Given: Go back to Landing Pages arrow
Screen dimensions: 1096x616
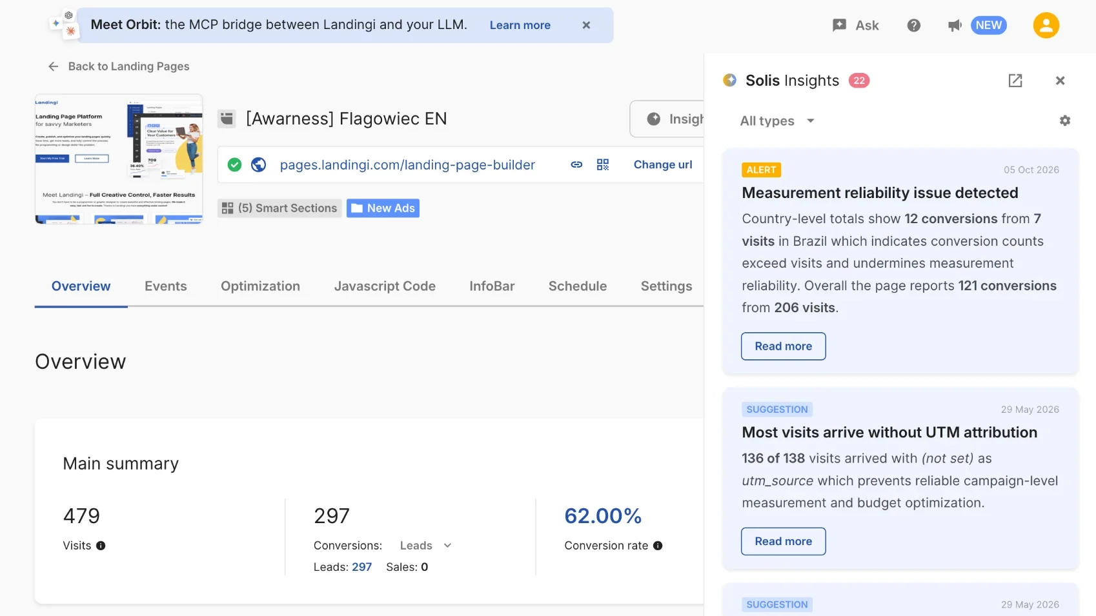Looking at the screenshot, I should point(54,66).
